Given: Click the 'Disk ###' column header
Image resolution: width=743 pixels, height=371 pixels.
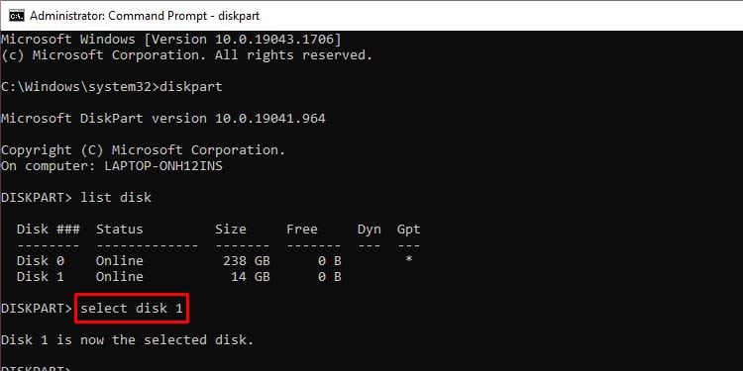Looking at the screenshot, I should (49, 230).
